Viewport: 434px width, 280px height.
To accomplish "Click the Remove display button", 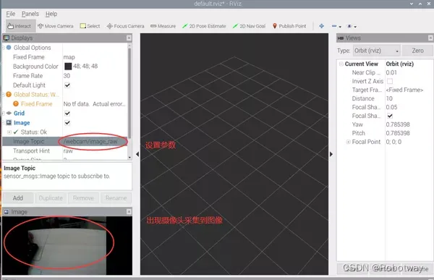I will [x=83, y=198].
